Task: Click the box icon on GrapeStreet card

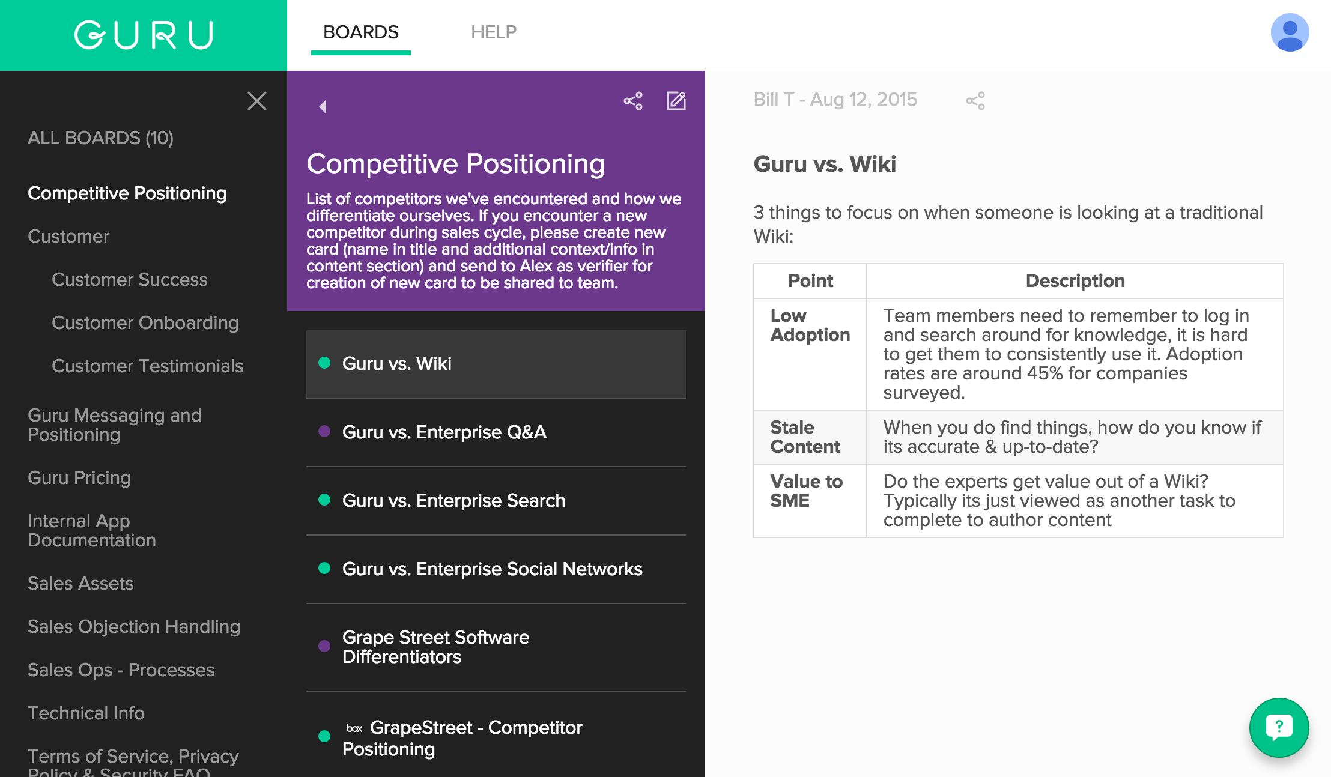Action: coord(354,728)
